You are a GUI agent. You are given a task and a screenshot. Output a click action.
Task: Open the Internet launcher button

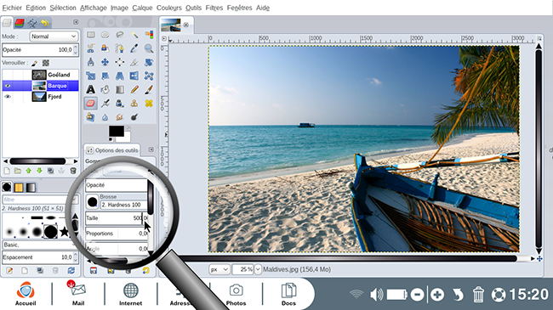130,294
